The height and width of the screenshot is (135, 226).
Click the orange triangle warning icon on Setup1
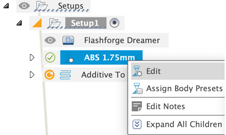click(x=37, y=23)
